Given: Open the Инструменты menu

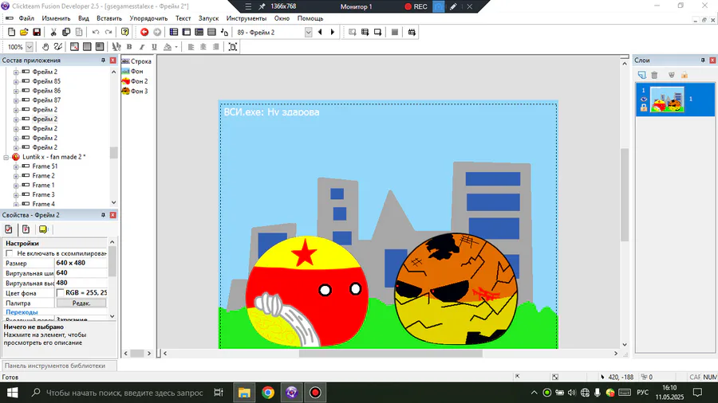Looking at the screenshot, I should [246, 18].
